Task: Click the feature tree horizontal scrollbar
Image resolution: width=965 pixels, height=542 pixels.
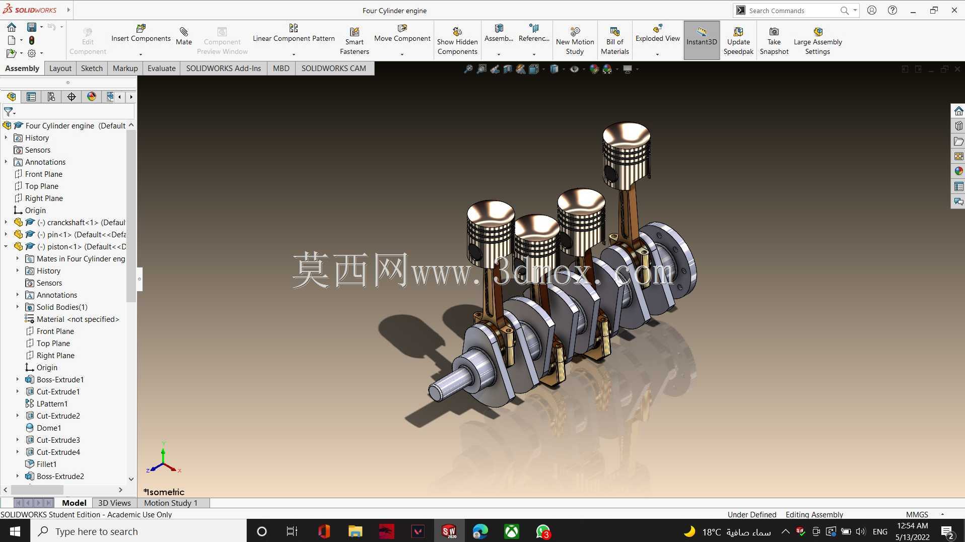Action: coord(37,490)
